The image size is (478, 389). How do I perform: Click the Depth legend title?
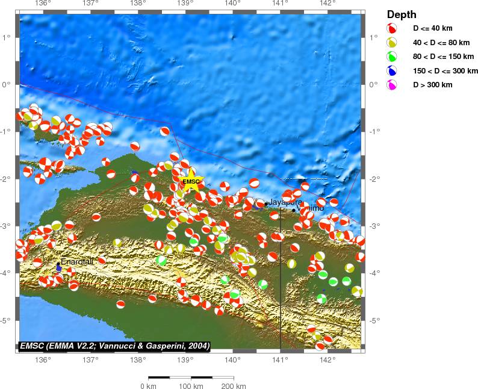[x=401, y=14]
